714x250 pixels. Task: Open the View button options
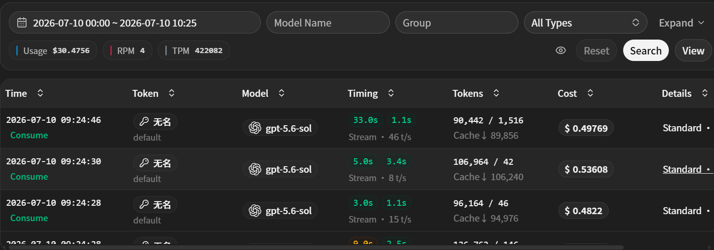point(693,50)
